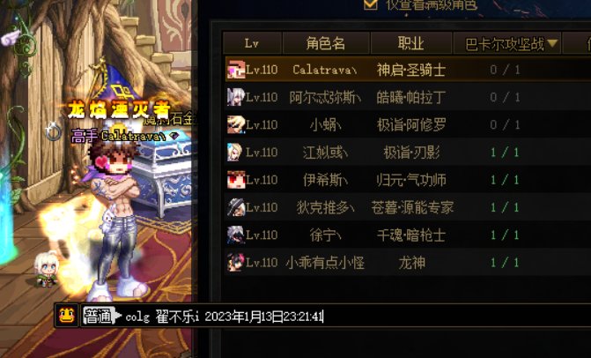
Task: Toggle the 仅查看满级角色 checkbox
Action: coord(370,4)
